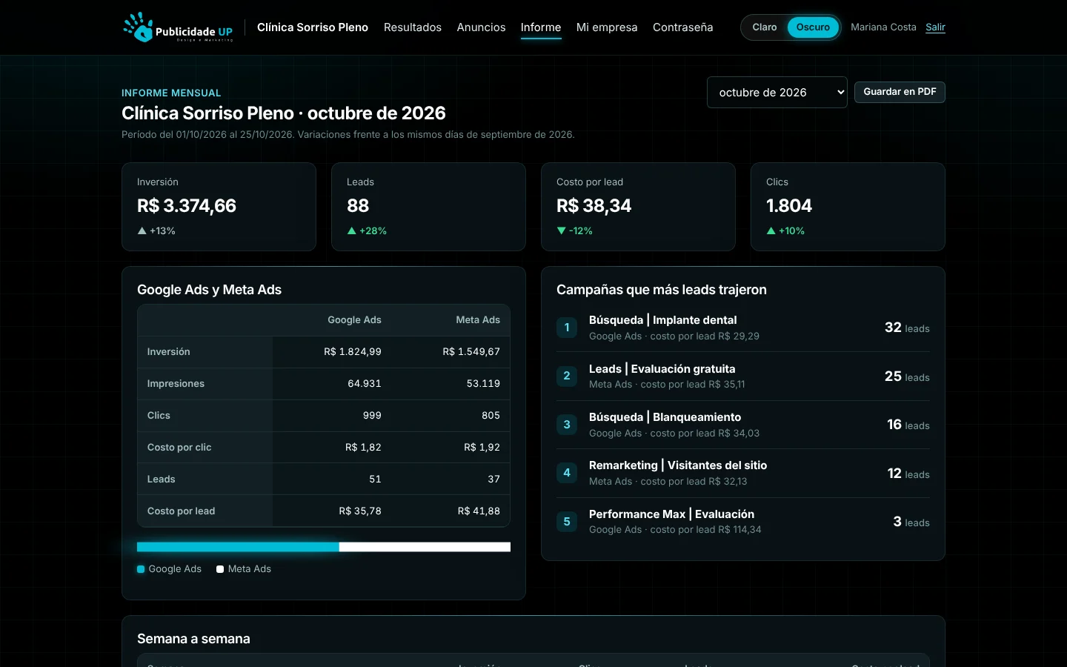The image size is (1067, 667).
Task: Open the Contraseña page
Action: [683, 27]
